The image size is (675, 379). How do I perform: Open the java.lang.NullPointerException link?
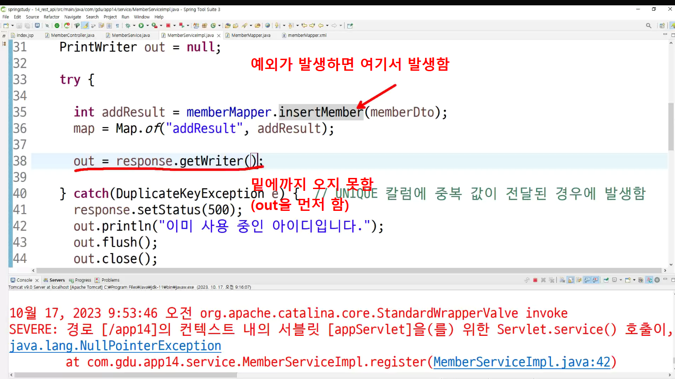coord(115,346)
